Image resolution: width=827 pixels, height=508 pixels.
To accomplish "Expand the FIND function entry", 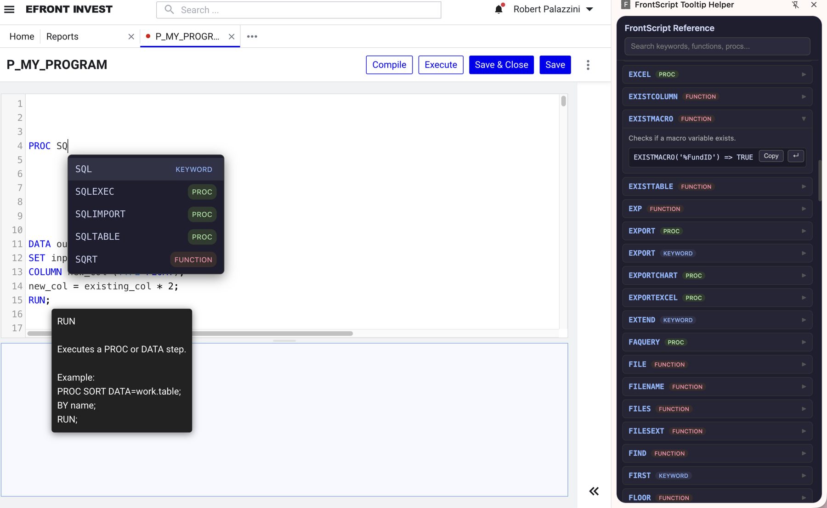I will (717, 453).
